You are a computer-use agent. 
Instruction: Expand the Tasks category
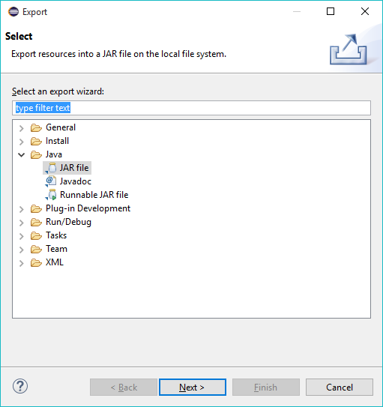tap(22, 236)
